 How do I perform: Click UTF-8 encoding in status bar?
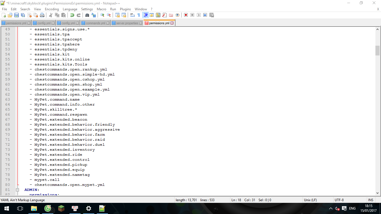(x=339, y=200)
